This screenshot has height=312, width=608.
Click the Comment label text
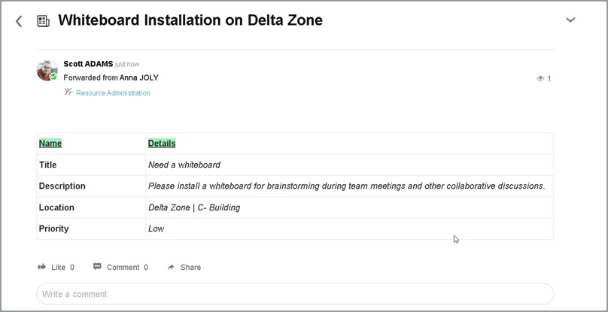point(123,267)
